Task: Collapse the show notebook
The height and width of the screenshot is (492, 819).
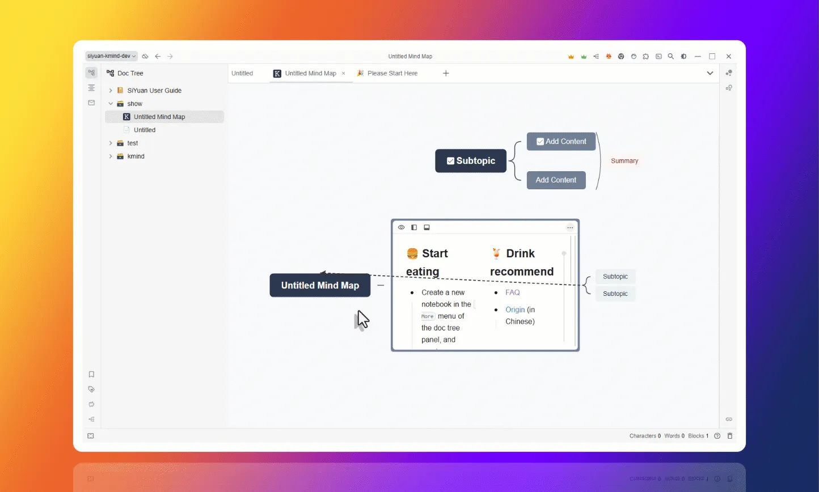Action: [111, 104]
